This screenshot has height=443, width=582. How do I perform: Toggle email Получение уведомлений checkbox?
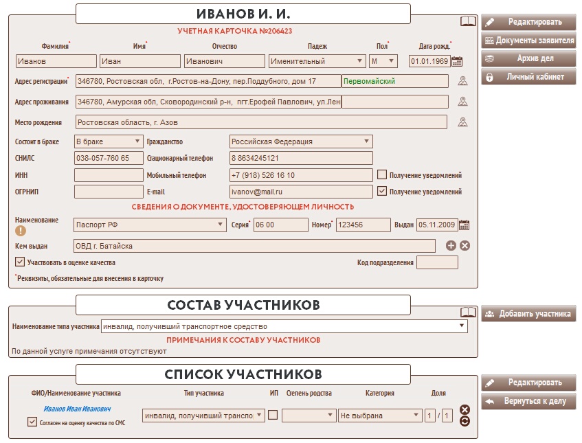pyautogui.click(x=383, y=192)
